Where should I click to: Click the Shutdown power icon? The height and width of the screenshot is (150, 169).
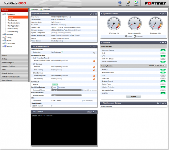tap(135, 36)
